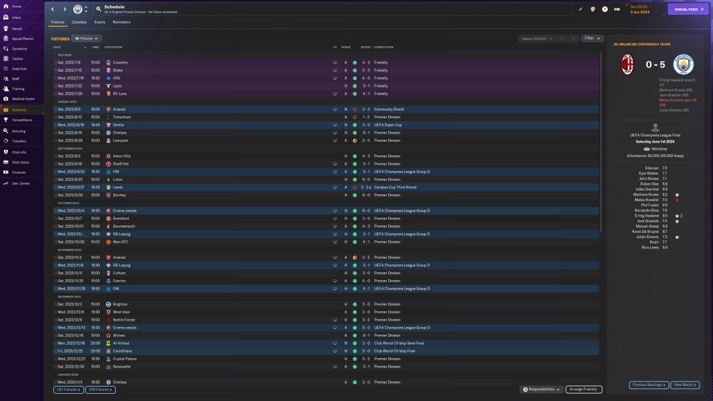Image resolution: width=713 pixels, height=401 pixels.
Task: Click the AC Milan crest in the match panel
Action: [628, 65]
